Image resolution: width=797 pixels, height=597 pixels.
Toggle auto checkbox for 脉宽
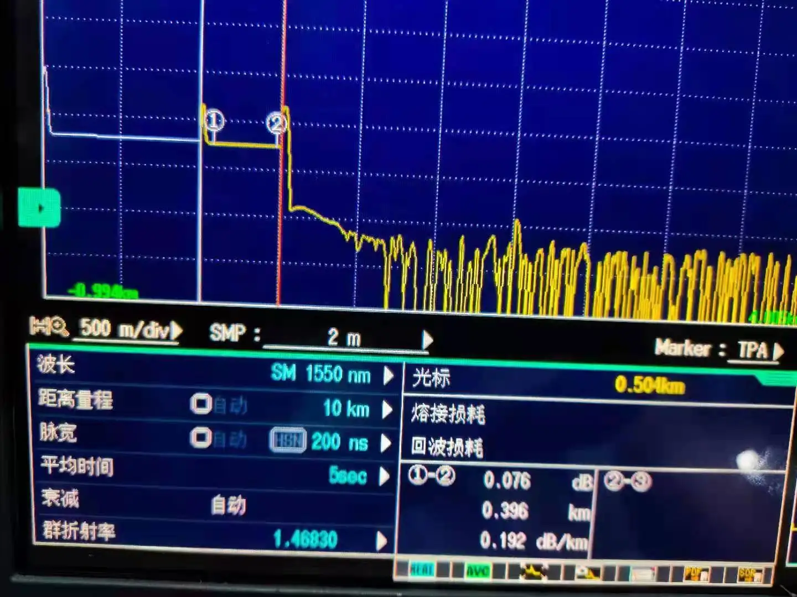click(201, 438)
